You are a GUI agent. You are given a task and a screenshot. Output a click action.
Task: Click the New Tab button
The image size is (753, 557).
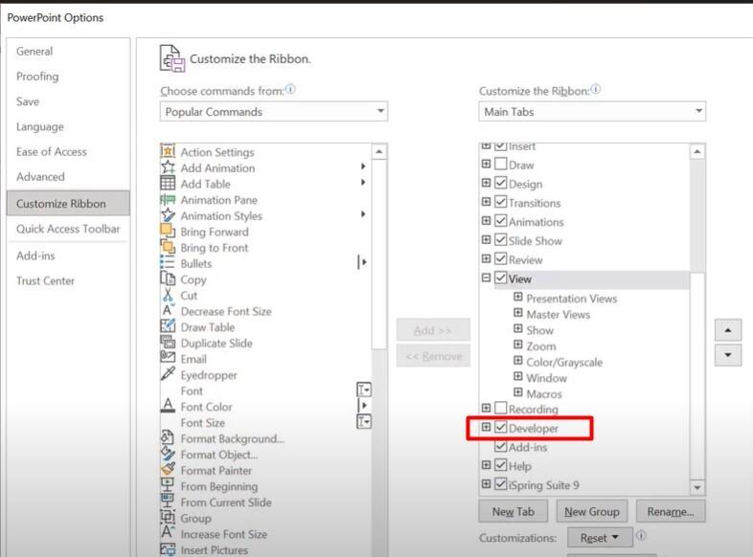tap(513, 511)
